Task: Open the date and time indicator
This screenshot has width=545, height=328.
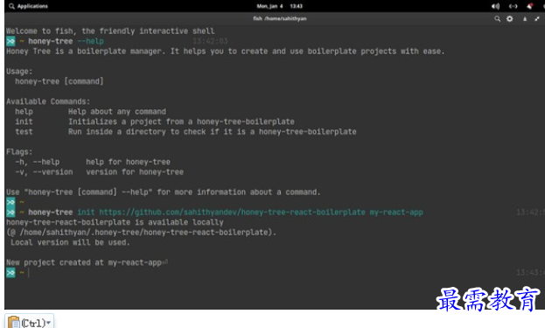Action: coord(279,6)
